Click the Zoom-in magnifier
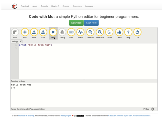 [x=90, y=32]
